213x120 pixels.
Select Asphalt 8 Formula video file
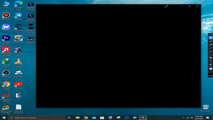tap(31, 6)
